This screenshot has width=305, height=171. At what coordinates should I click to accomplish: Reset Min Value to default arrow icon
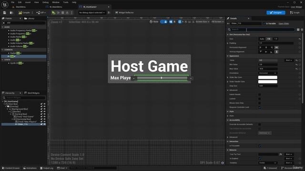click(x=296, y=65)
